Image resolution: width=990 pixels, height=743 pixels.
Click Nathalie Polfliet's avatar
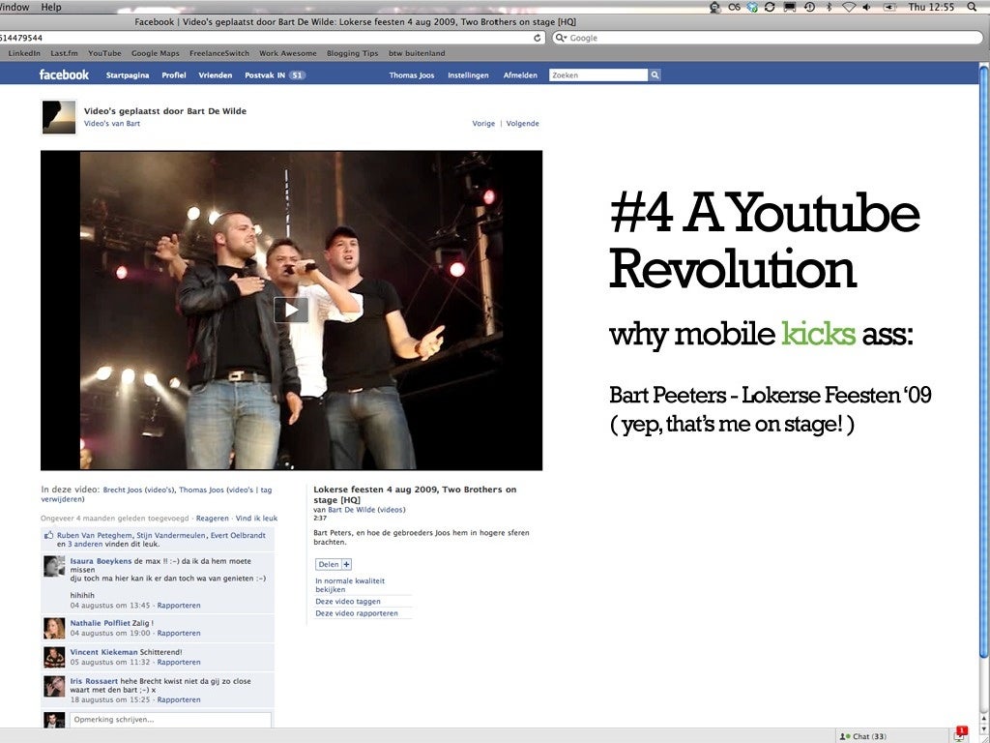(54, 628)
